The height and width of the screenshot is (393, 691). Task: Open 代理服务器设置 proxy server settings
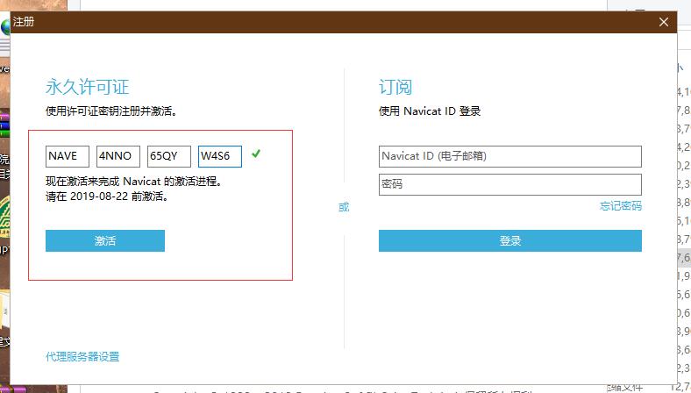[82, 356]
